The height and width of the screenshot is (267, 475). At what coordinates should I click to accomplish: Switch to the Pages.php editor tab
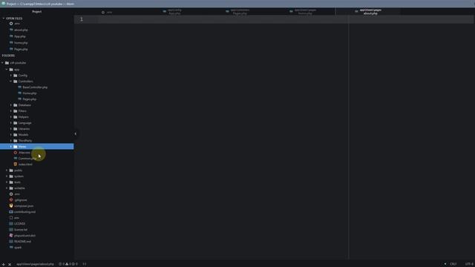[x=237, y=12]
